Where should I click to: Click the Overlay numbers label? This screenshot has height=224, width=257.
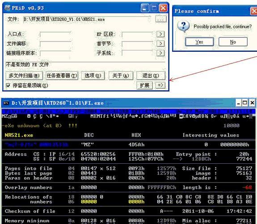[28, 187]
